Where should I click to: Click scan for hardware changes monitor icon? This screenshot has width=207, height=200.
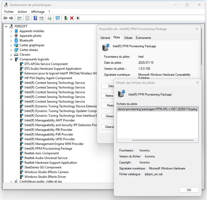pyautogui.click(x=58, y=18)
